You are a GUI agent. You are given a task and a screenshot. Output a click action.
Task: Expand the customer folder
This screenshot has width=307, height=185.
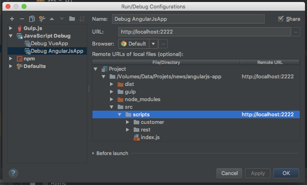click(x=128, y=122)
